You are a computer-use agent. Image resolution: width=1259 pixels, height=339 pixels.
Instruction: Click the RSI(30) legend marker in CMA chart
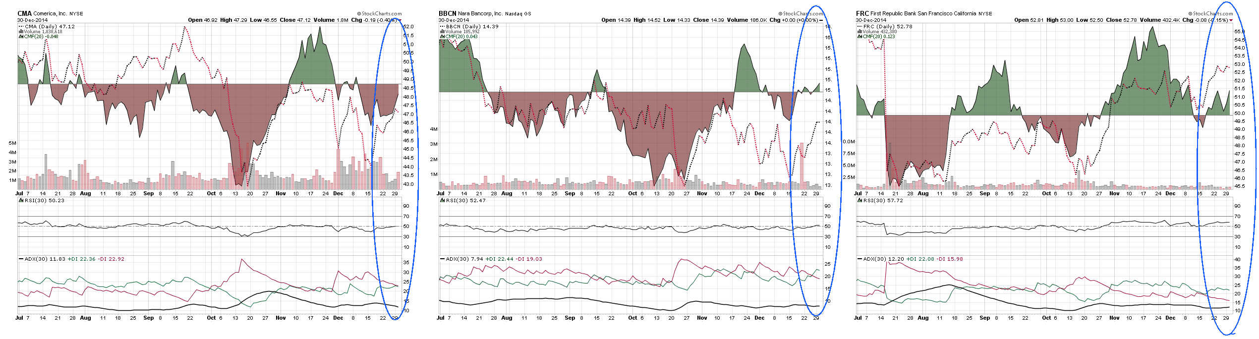click(x=21, y=200)
